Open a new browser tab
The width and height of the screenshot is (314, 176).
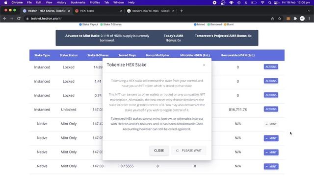click(x=182, y=11)
